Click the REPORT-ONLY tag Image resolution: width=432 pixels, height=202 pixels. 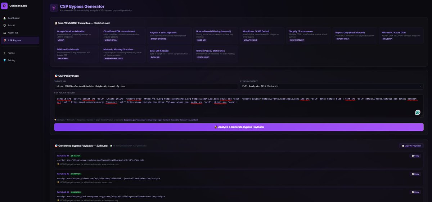342,39
